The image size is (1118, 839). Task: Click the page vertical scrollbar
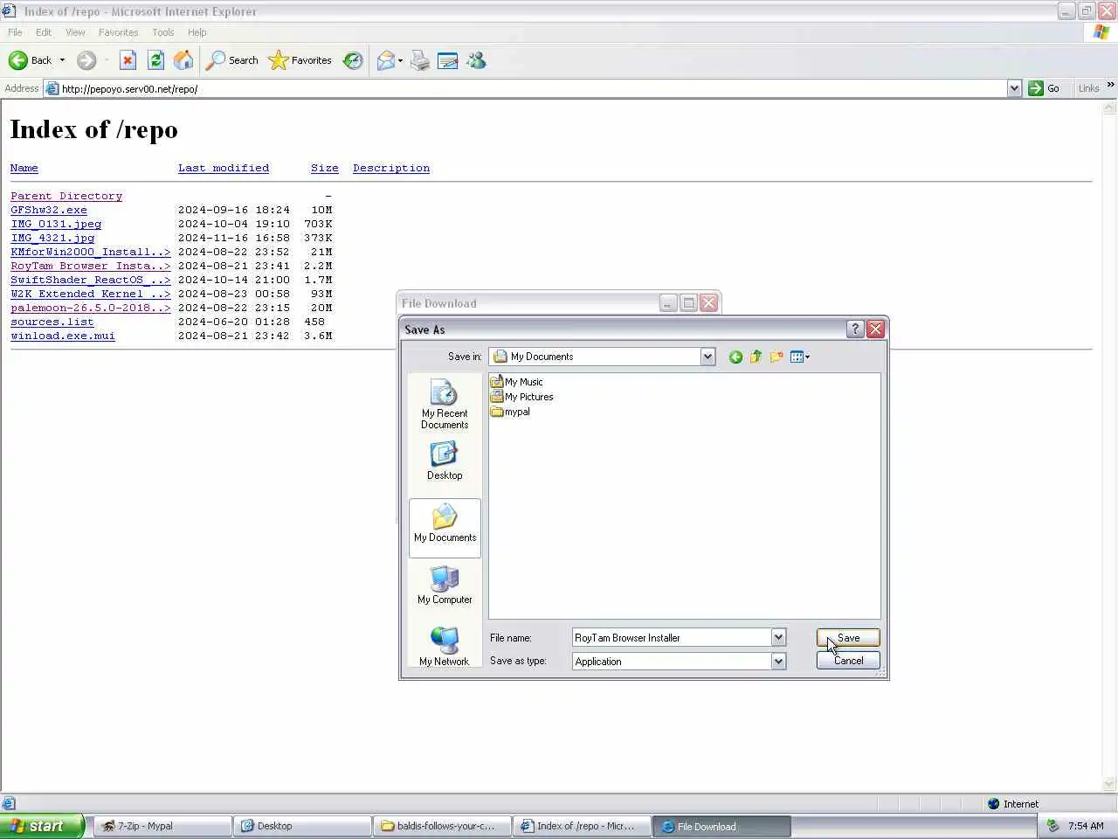[x=1109, y=446]
